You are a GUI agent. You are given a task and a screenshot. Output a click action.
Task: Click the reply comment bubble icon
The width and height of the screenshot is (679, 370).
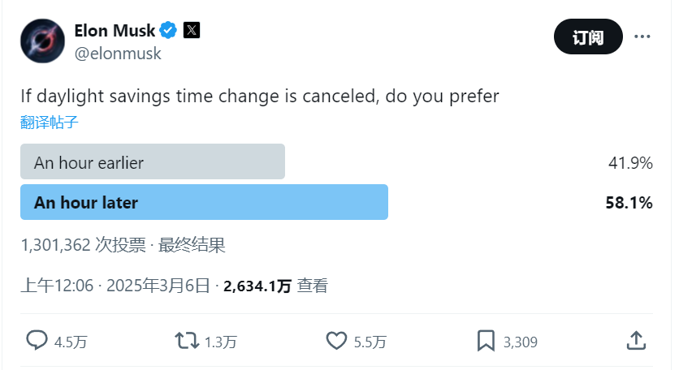[x=37, y=341]
